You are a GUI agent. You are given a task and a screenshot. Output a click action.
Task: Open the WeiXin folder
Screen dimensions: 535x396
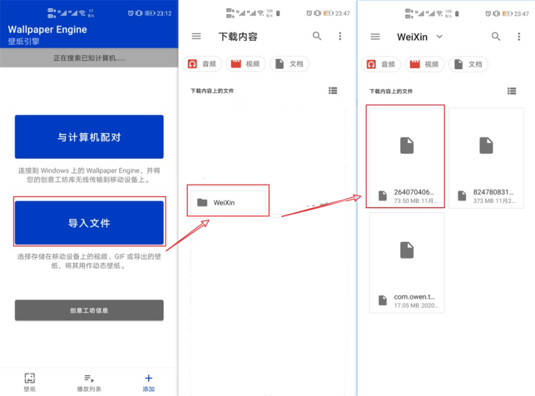(228, 203)
